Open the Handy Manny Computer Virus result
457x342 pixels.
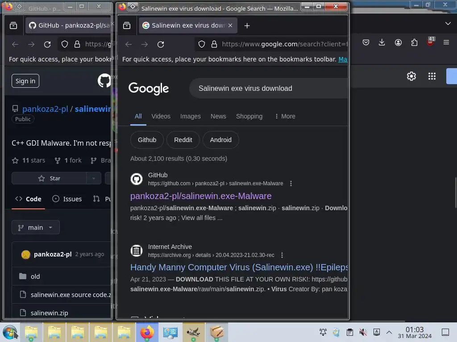pos(239,267)
